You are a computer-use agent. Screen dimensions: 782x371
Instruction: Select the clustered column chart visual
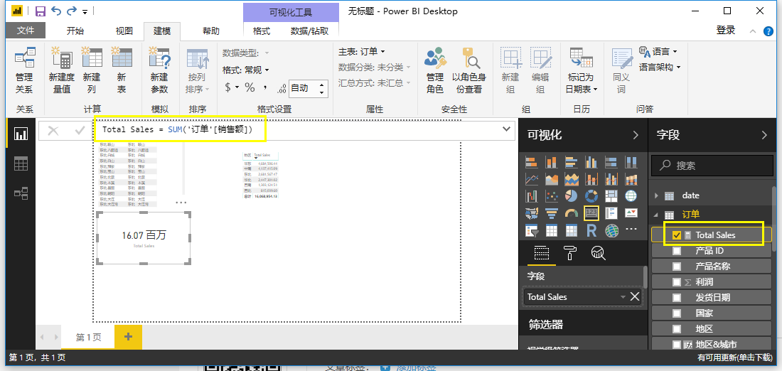(x=591, y=162)
